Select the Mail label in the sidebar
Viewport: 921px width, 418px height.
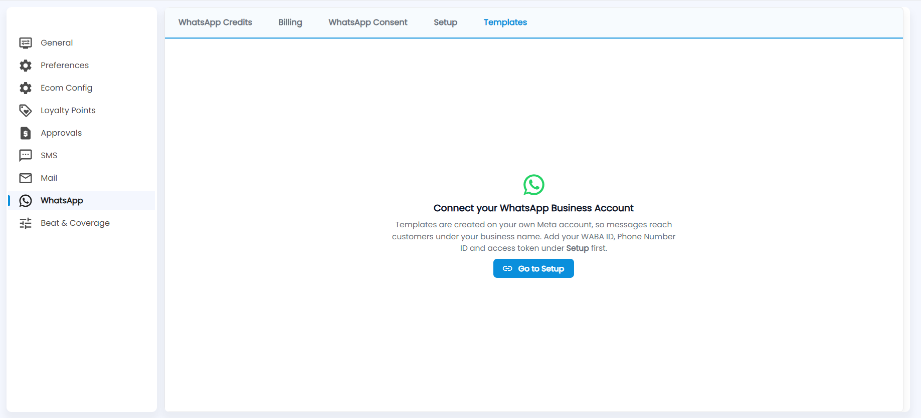(49, 178)
